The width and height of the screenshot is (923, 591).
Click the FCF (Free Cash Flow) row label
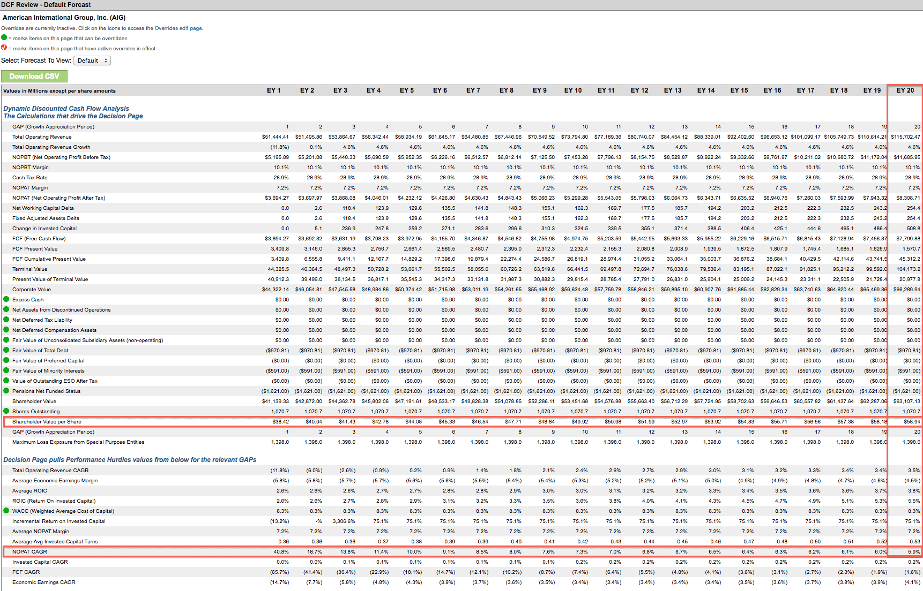[x=39, y=239]
